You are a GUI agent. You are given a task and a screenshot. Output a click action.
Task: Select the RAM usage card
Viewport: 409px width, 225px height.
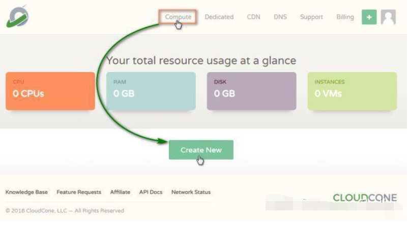(x=151, y=91)
